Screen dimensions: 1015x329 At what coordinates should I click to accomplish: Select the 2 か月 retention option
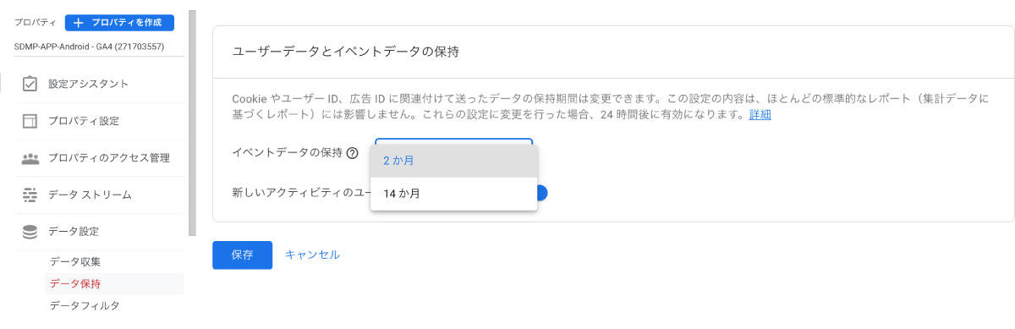pyautogui.click(x=454, y=161)
